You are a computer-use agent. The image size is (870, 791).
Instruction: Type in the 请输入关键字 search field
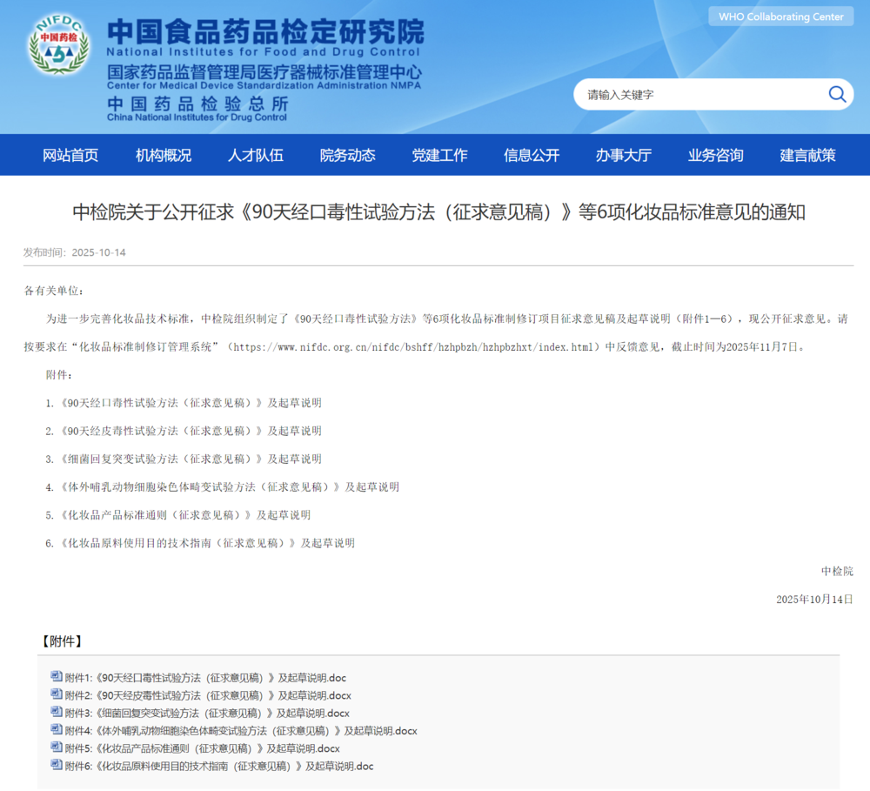[x=696, y=95]
